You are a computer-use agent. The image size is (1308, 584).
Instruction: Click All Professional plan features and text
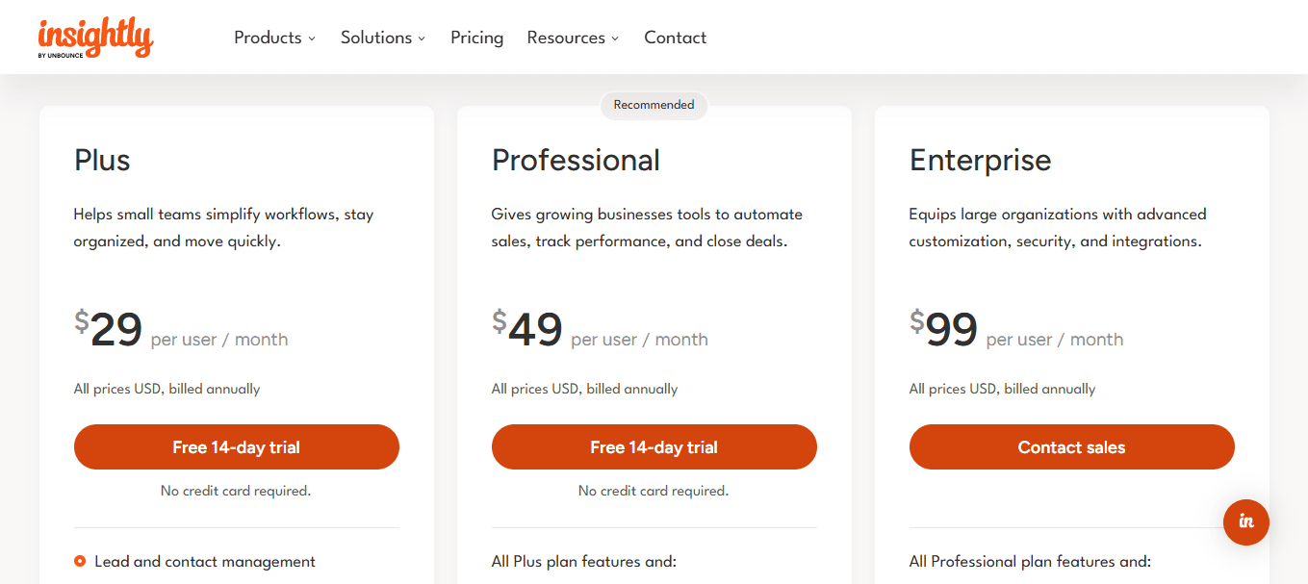pos(1029,562)
